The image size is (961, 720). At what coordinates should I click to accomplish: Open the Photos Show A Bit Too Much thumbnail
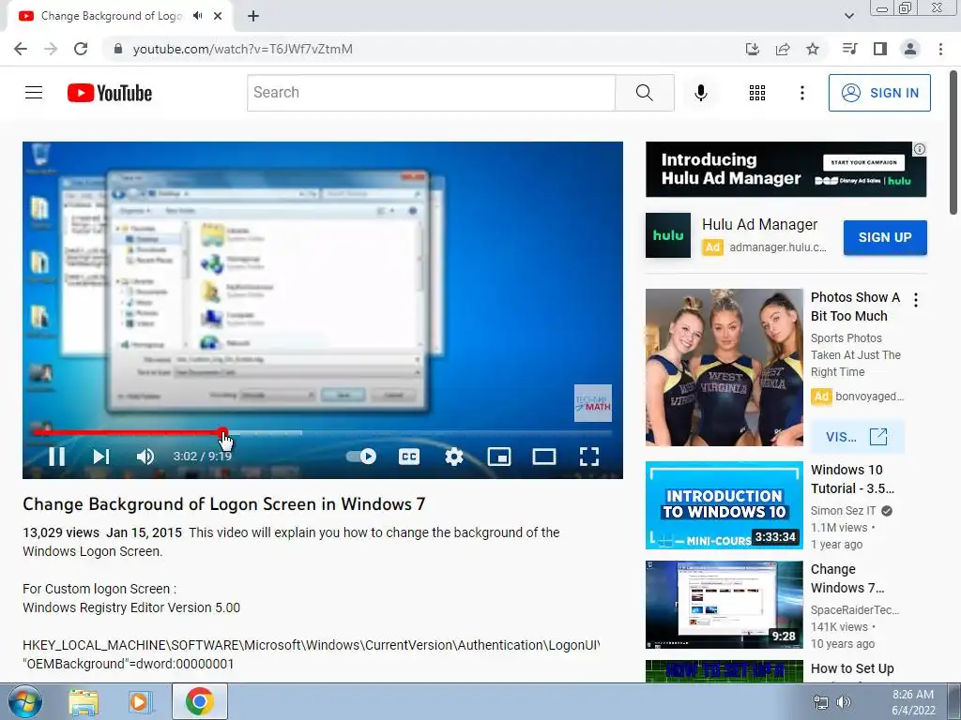724,367
